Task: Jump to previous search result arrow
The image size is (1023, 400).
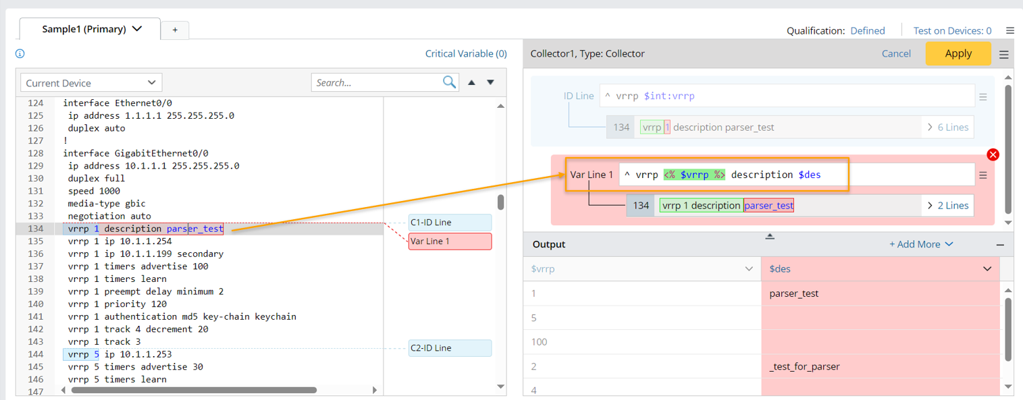Action: (472, 82)
